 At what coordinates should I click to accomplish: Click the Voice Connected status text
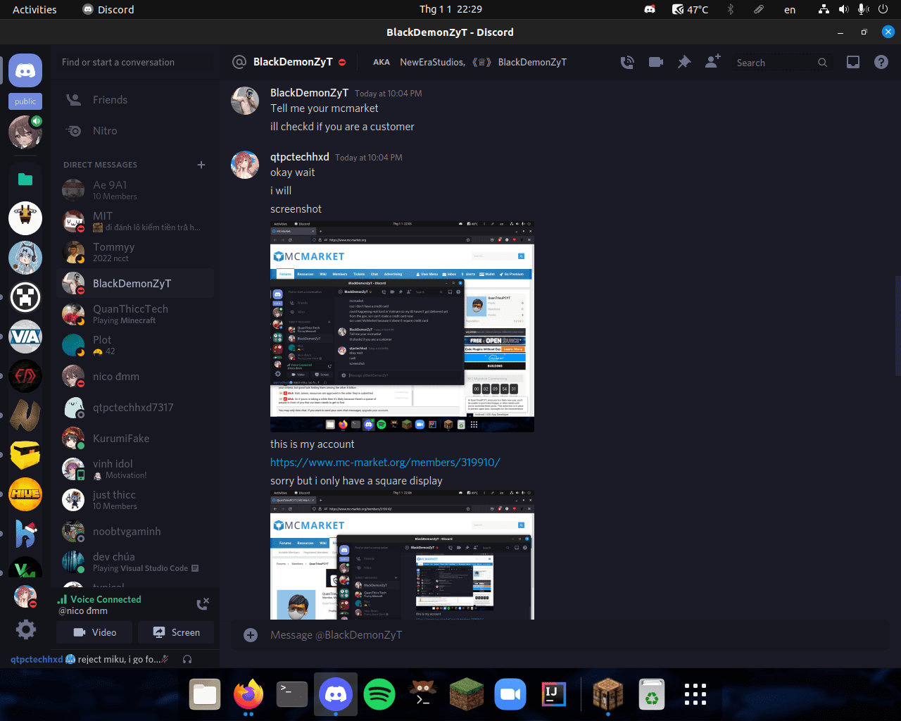pos(106,599)
